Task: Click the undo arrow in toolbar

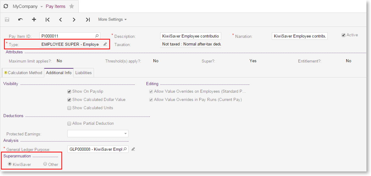Action: pyautogui.click(x=20, y=20)
